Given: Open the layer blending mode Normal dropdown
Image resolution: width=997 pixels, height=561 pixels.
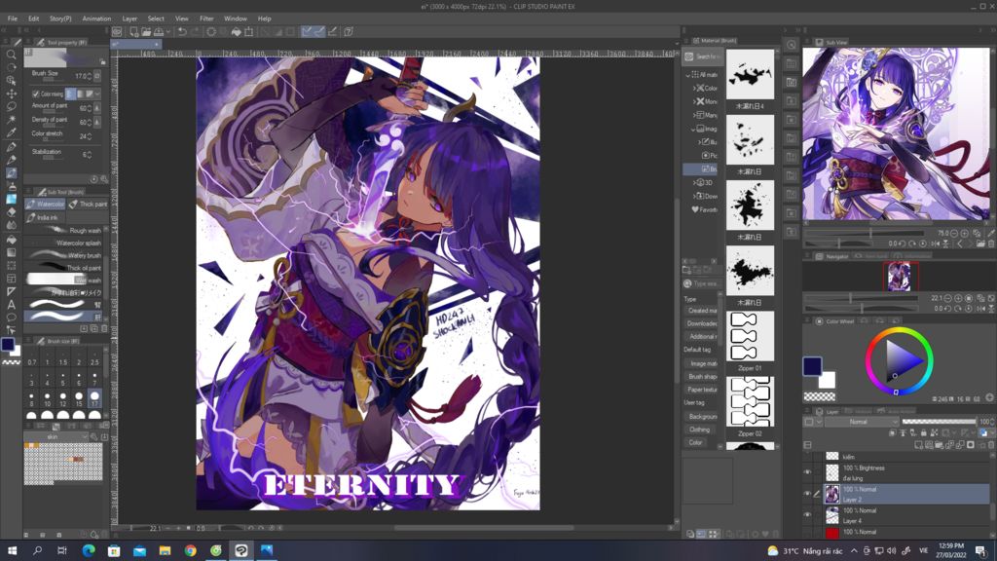Looking at the screenshot, I should (x=862, y=422).
